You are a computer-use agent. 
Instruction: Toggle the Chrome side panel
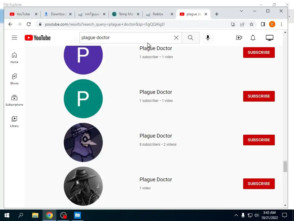coord(263,24)
